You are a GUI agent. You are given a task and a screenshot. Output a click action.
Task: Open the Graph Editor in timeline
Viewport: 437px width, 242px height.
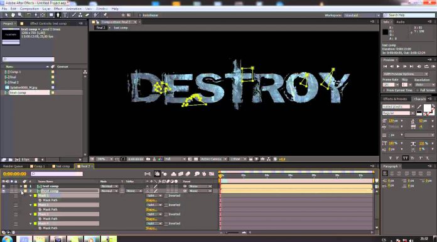click(212, 174)
